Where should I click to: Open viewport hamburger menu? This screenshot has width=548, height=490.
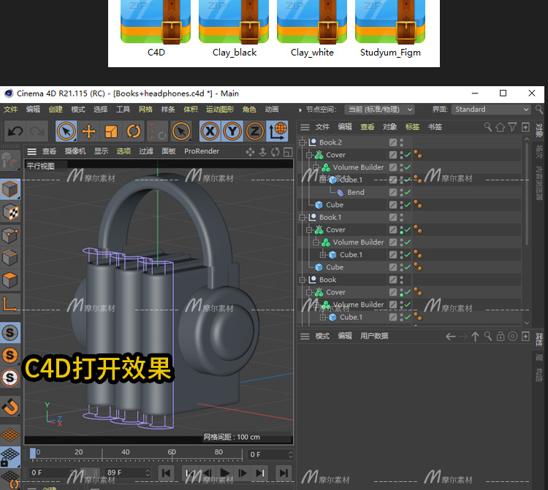click(32, 152)
